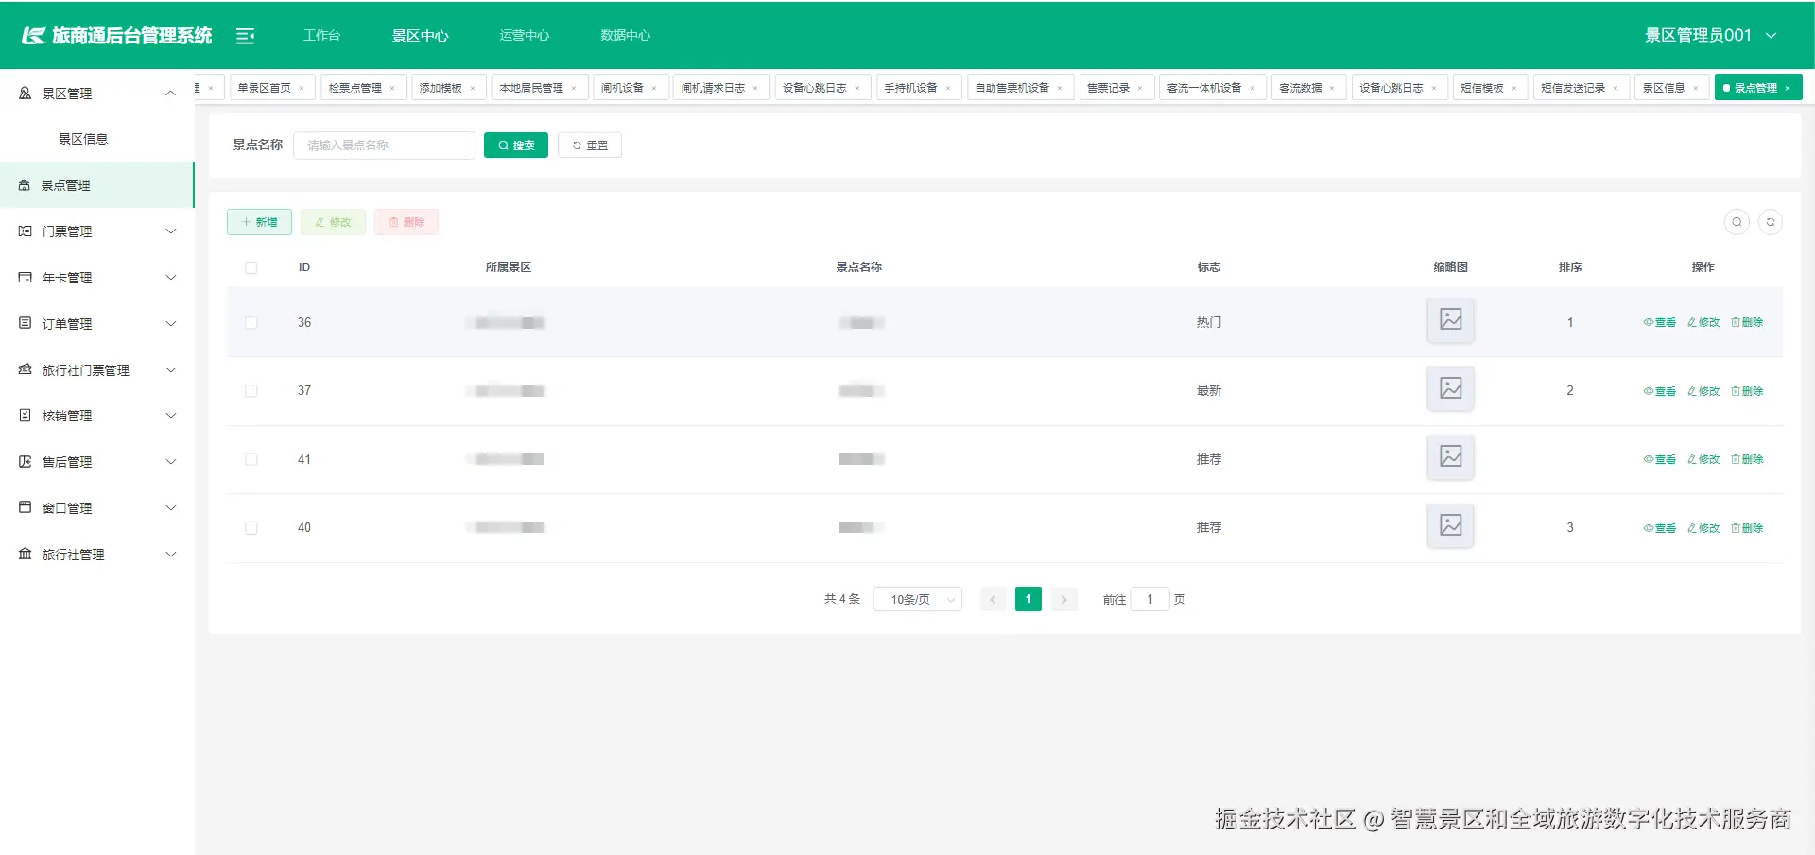The image size is (1815, 855).
Task: Open the 10条/页 page size dropdown
Action: click(x=918, y=599)
